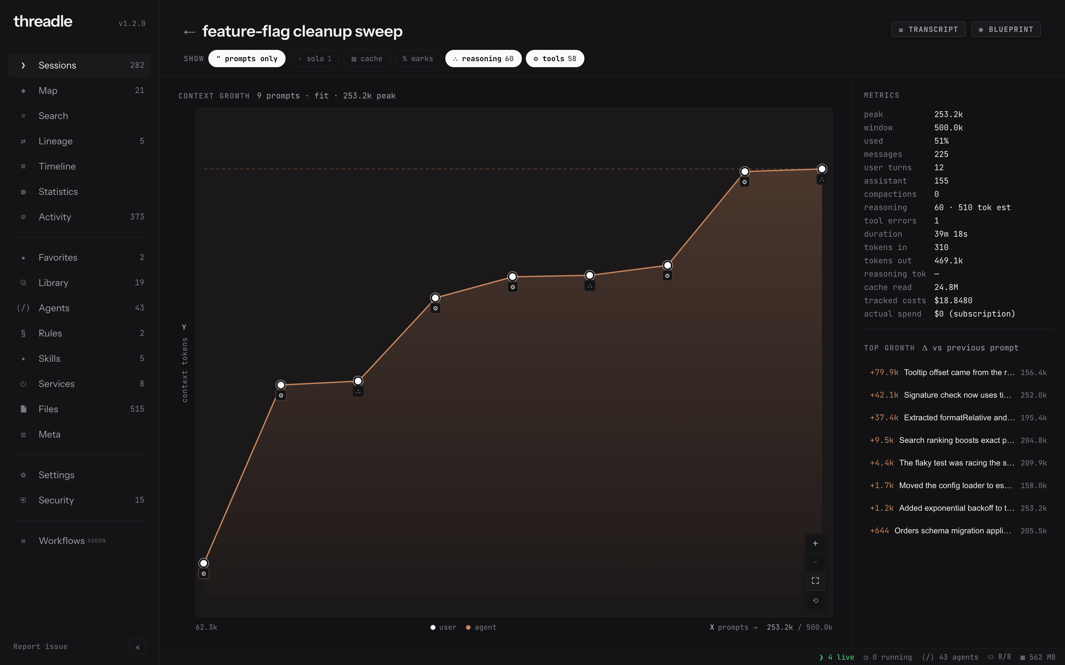Click the 'Report issue' link

coord(41,646)
